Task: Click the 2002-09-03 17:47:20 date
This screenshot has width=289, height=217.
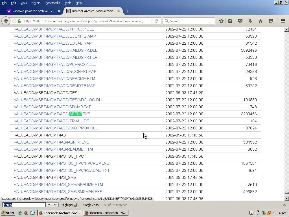Action: (184, 93)
